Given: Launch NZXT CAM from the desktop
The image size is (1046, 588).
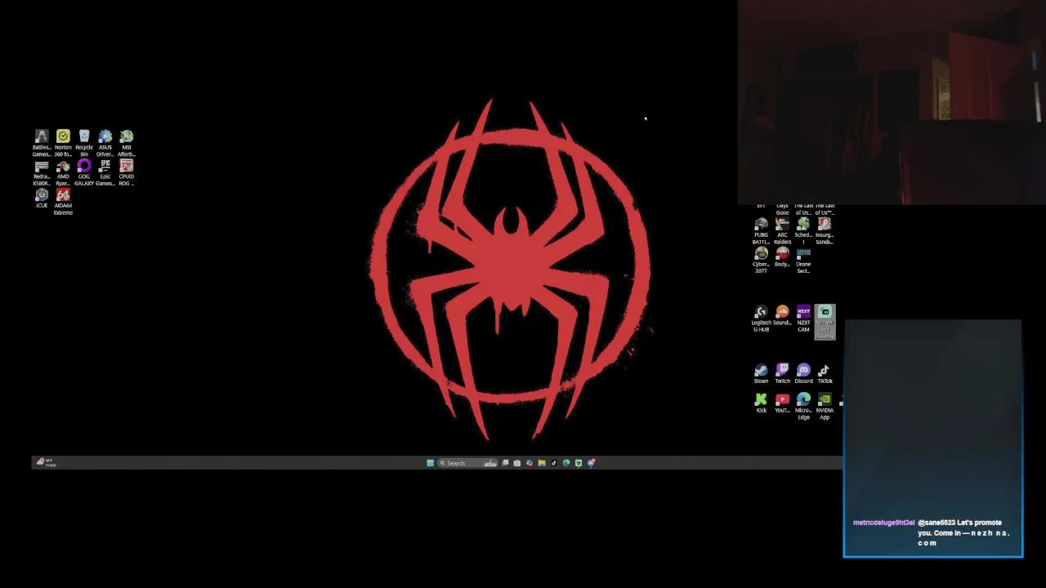Looking at the screenshot, I should pos(803,318).
